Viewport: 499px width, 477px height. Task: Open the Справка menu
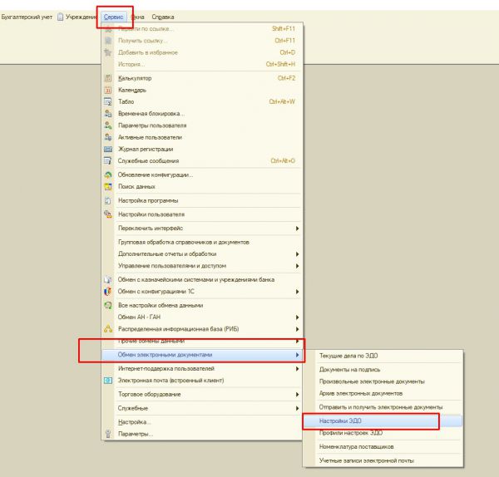pyautogui.click(x=162, y=17)
